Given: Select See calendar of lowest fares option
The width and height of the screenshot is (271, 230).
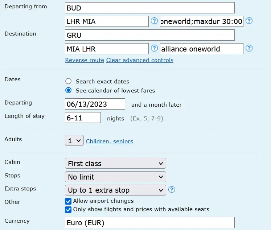Looking at the screenshot, I should coord(68,90).
